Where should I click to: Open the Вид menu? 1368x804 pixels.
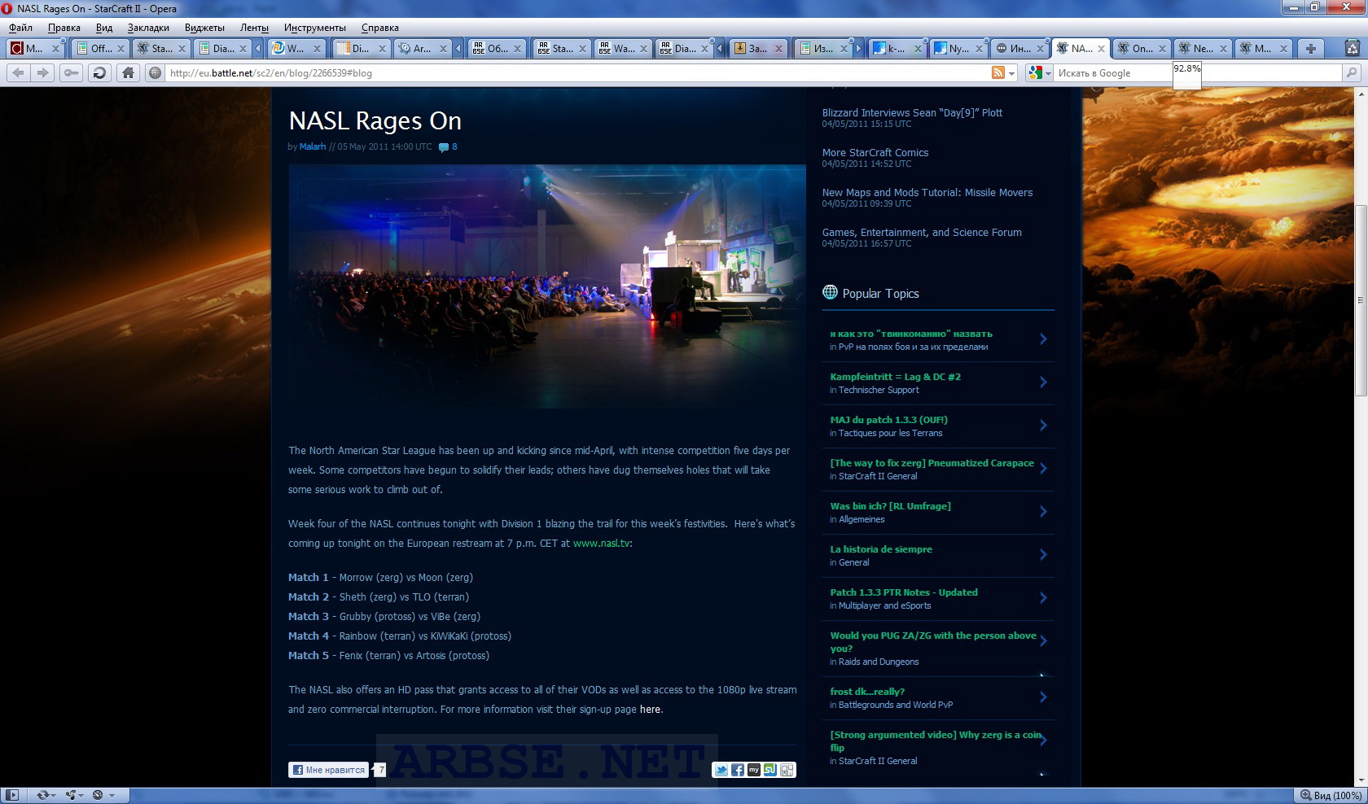(104, 28)
